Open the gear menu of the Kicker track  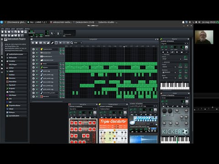pos(33,64)
